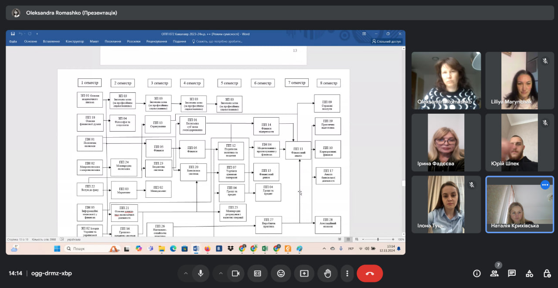Open meeting details info icon
The height and width of the screenshot is (288, 558).
[x=477, y=274]
